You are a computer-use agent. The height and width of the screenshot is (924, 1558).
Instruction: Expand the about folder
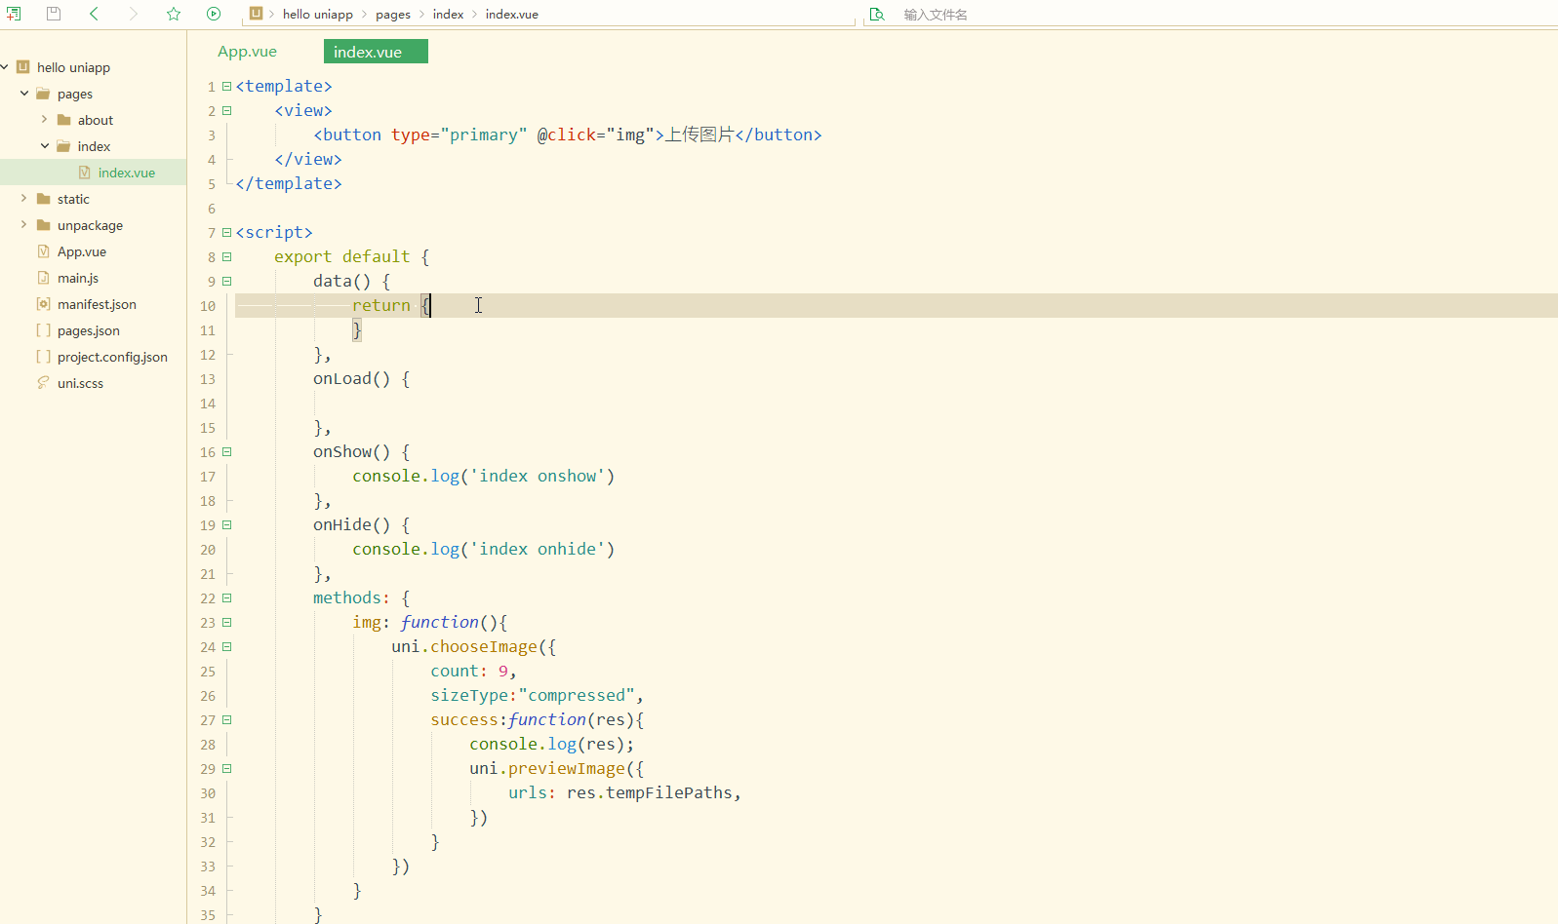tap(44, 120)
